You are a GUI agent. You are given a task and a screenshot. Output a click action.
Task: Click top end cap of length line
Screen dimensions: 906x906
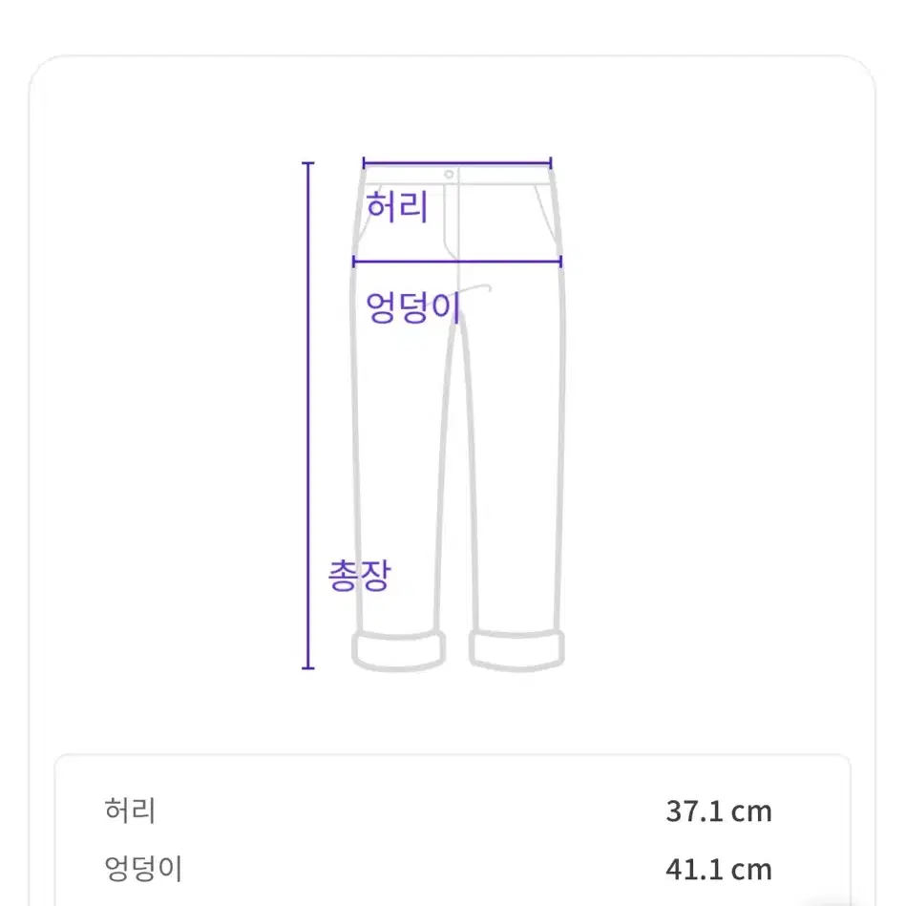point(308,163)
